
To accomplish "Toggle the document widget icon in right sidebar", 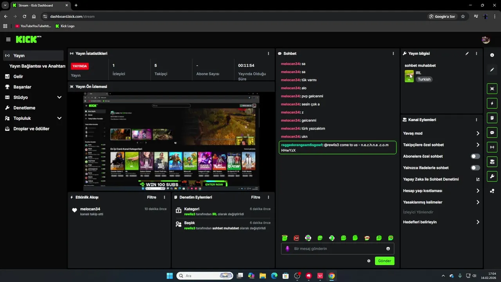I will pos(492,118).
